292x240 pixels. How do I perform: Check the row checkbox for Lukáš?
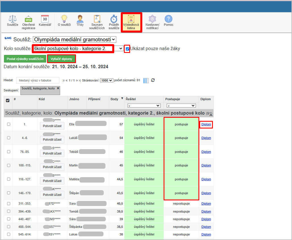tap(9, 138)
